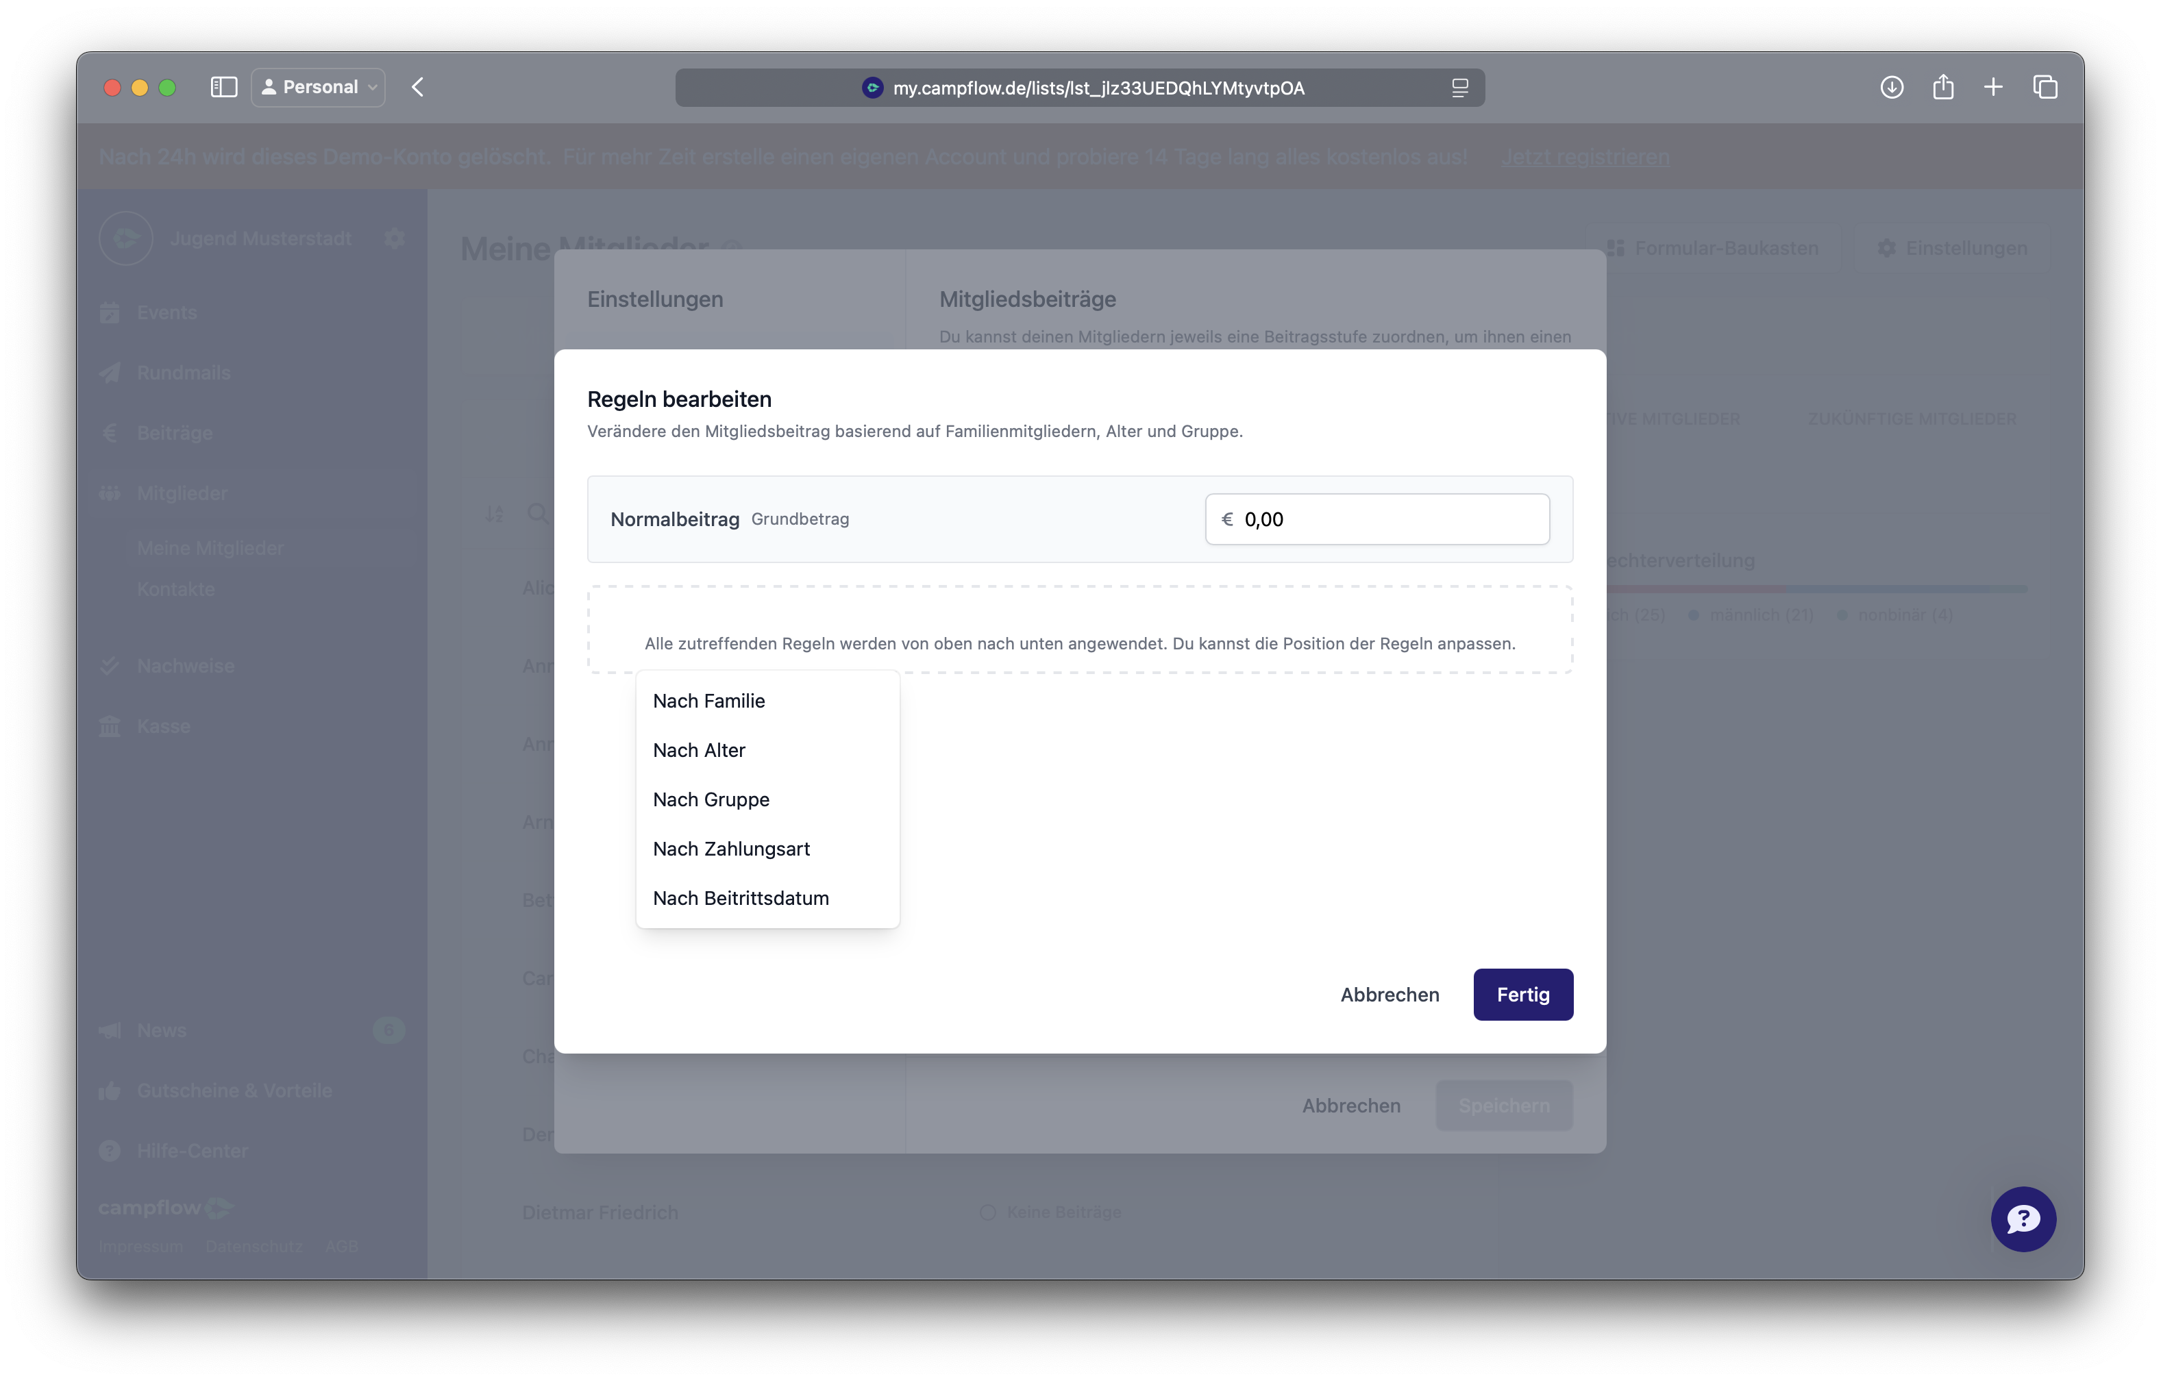Pick the Nach Gruppe rule option
The height and width of the screenshot is (1381, 2161).
pos(767,799)
